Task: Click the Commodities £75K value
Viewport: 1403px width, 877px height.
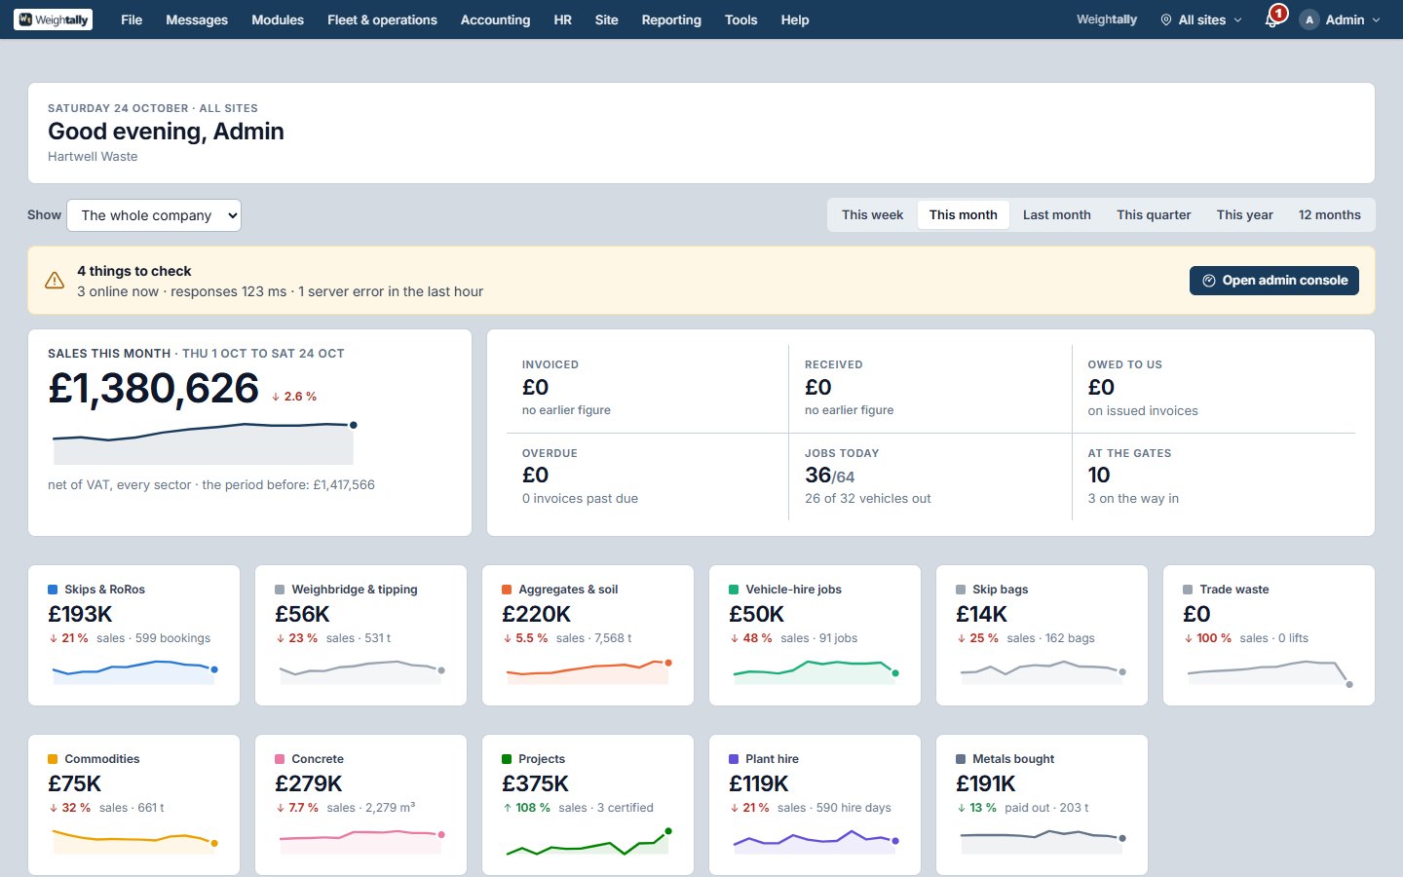Action: pyautogui.click(x=75, y=783)
